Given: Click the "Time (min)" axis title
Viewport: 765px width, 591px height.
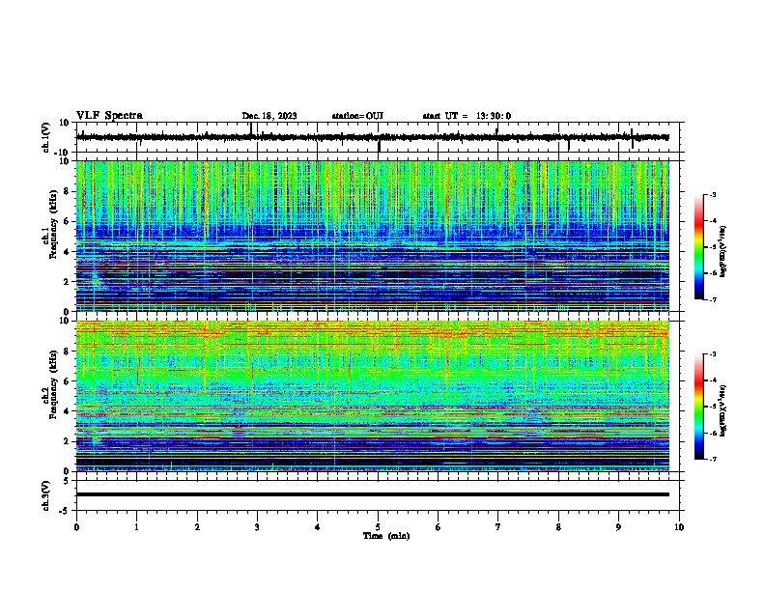Looking at the screenshot, I should tap(386, 536).
